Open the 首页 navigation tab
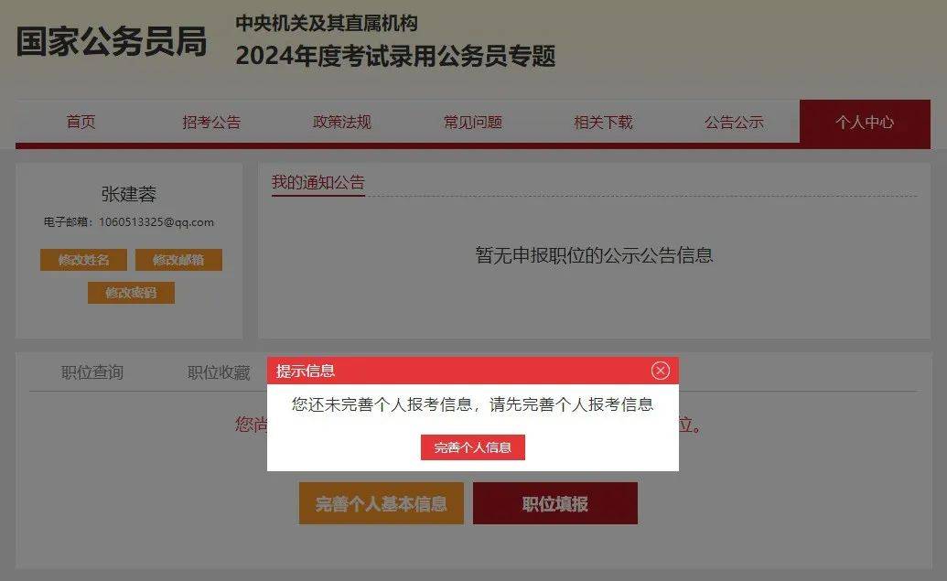Screen dimensions: 947x581 tap(81, 122)
